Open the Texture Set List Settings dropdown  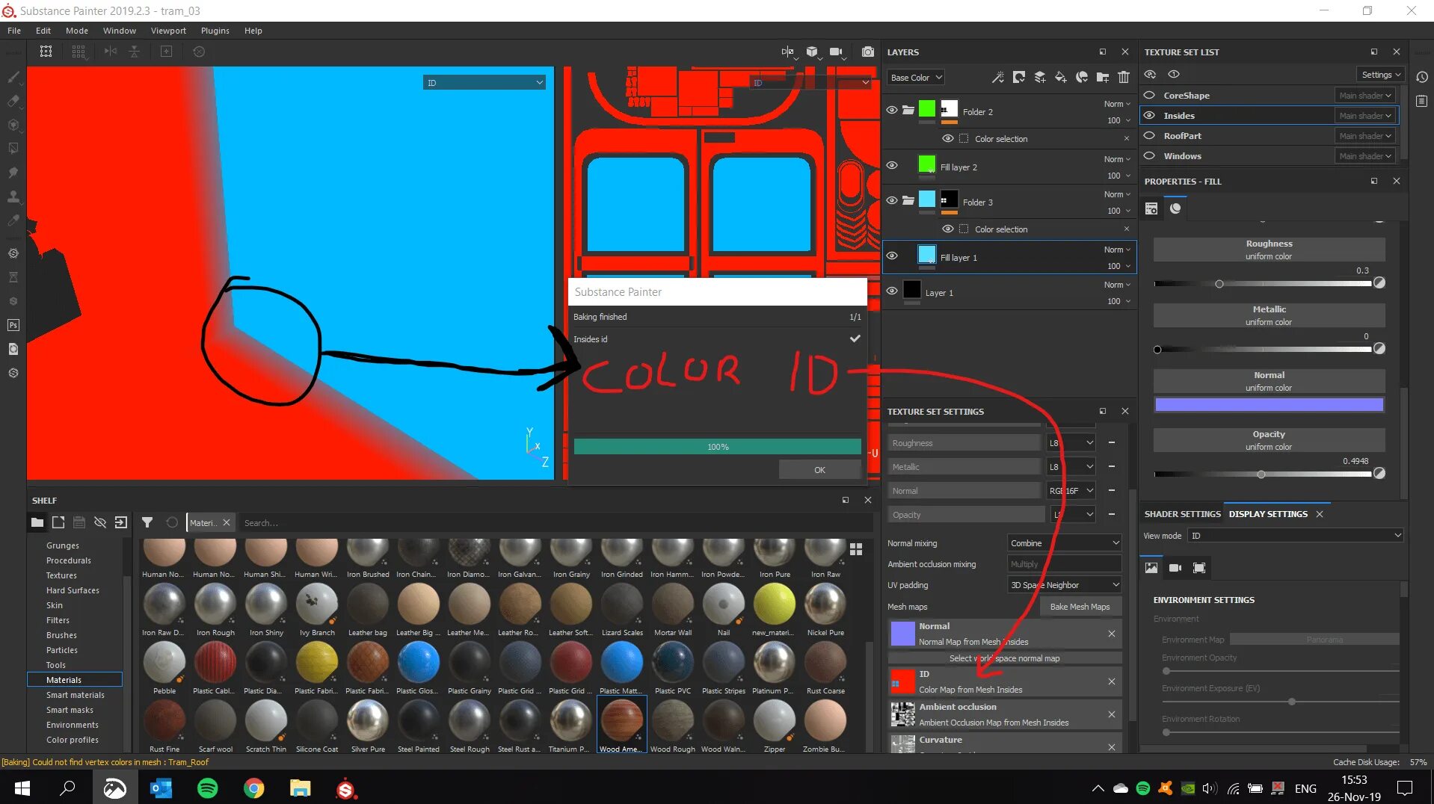point(1380,74)
